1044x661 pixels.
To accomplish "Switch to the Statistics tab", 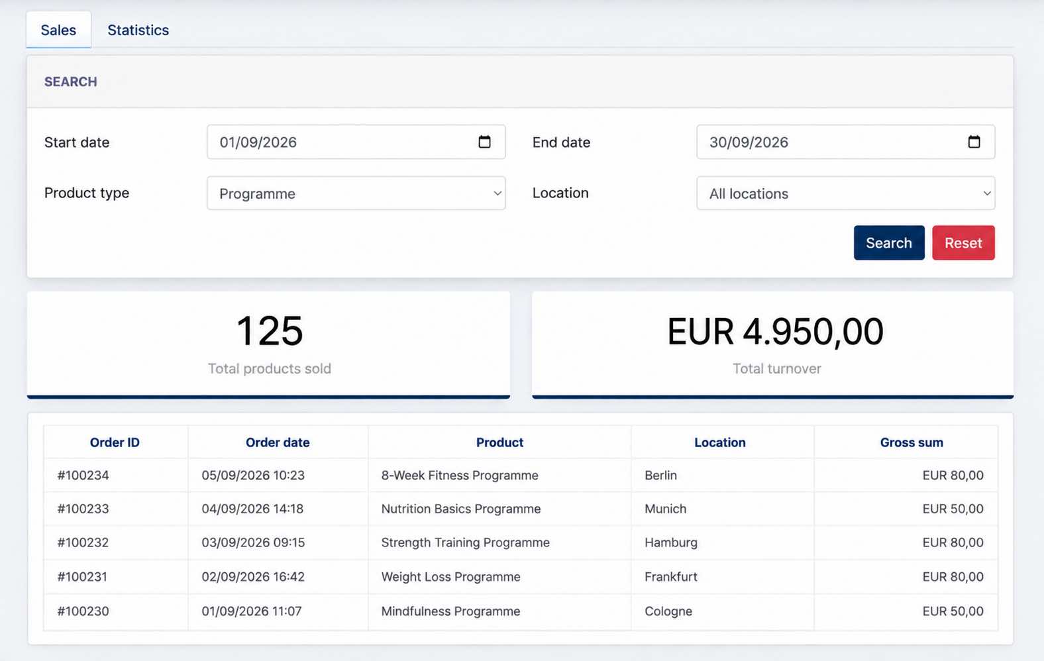I will point(138,30).
